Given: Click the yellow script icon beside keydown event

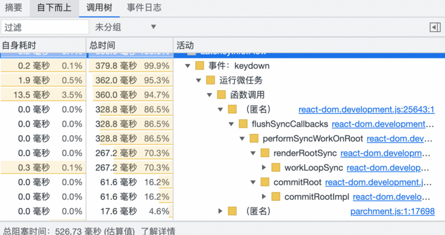Looking at the screenshot, I should 199,66.
